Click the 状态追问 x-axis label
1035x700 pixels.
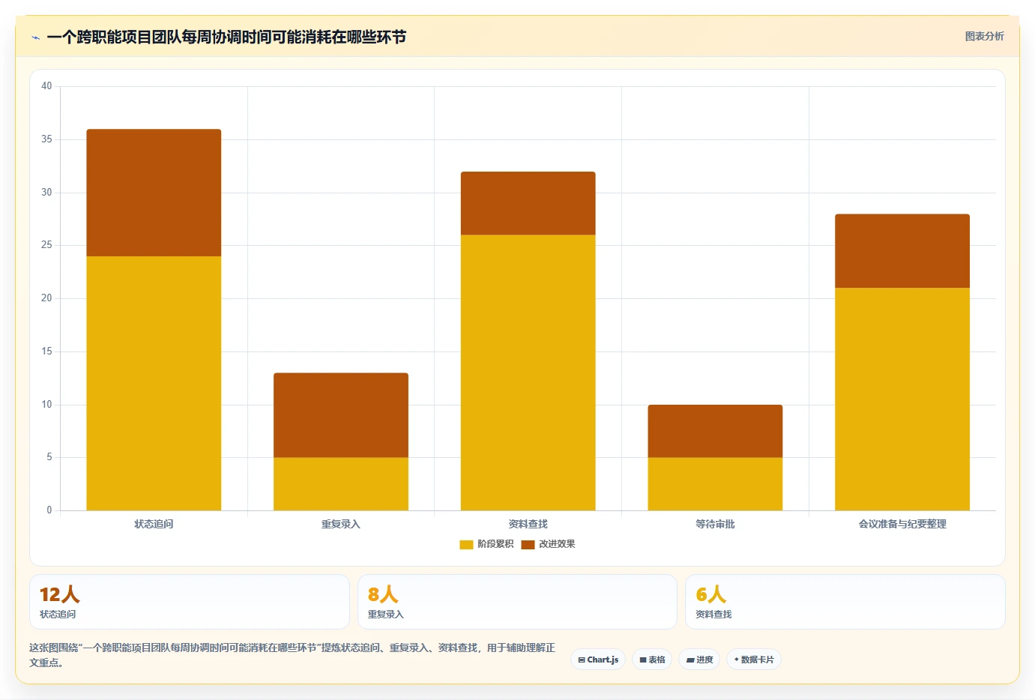tap(154, 524)
